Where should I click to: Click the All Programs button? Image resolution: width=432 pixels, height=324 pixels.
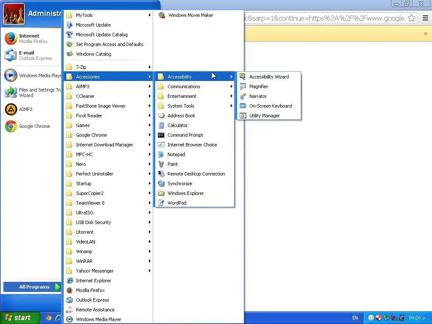coord(32,287)
